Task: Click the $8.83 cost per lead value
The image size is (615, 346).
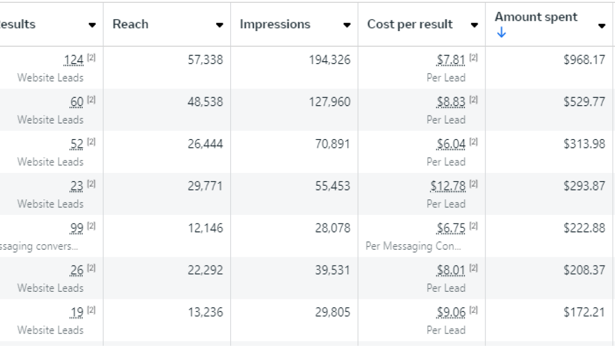Action: 451,102
